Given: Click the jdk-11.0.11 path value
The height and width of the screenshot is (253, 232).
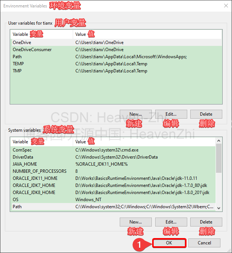Looking at the screenshot, I should tap(136, 178).
